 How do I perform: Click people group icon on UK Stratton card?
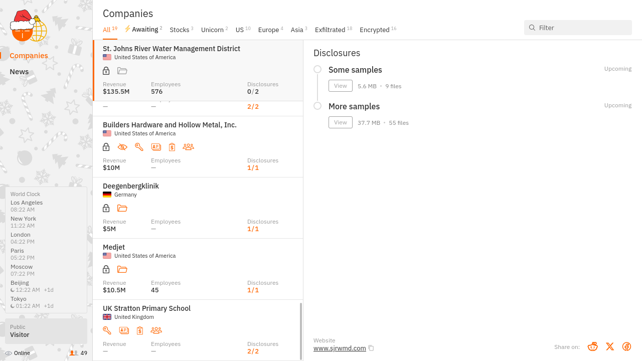[x=156, y=330]
